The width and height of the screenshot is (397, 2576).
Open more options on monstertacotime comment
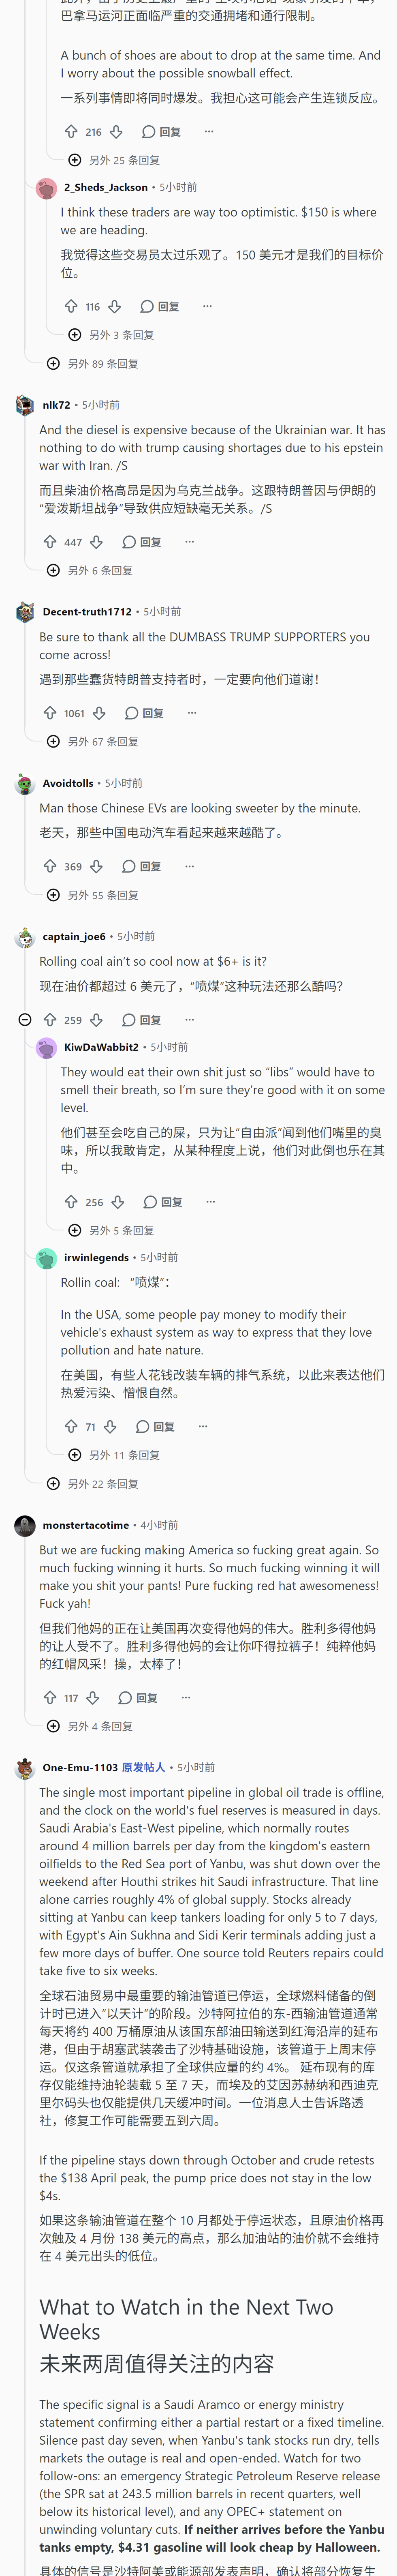[x=186, y=1697]
